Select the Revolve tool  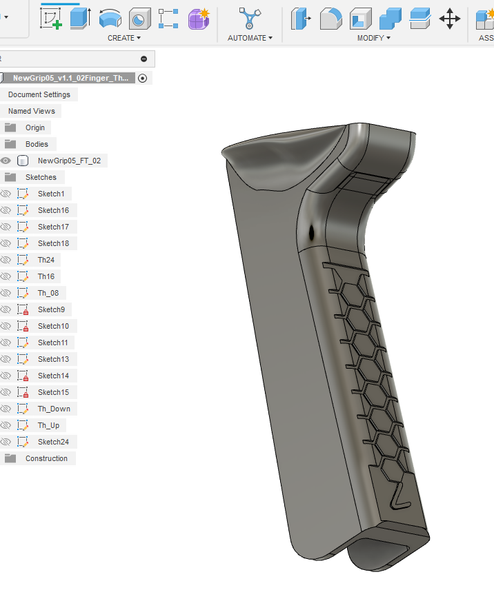point(110,19)
